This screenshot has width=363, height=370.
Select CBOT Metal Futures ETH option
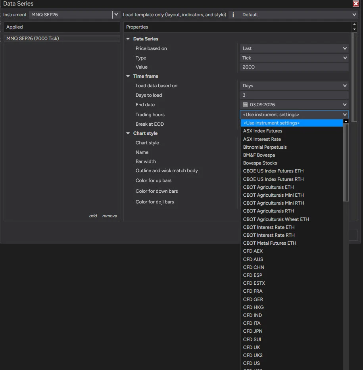(x=292, y=243)
